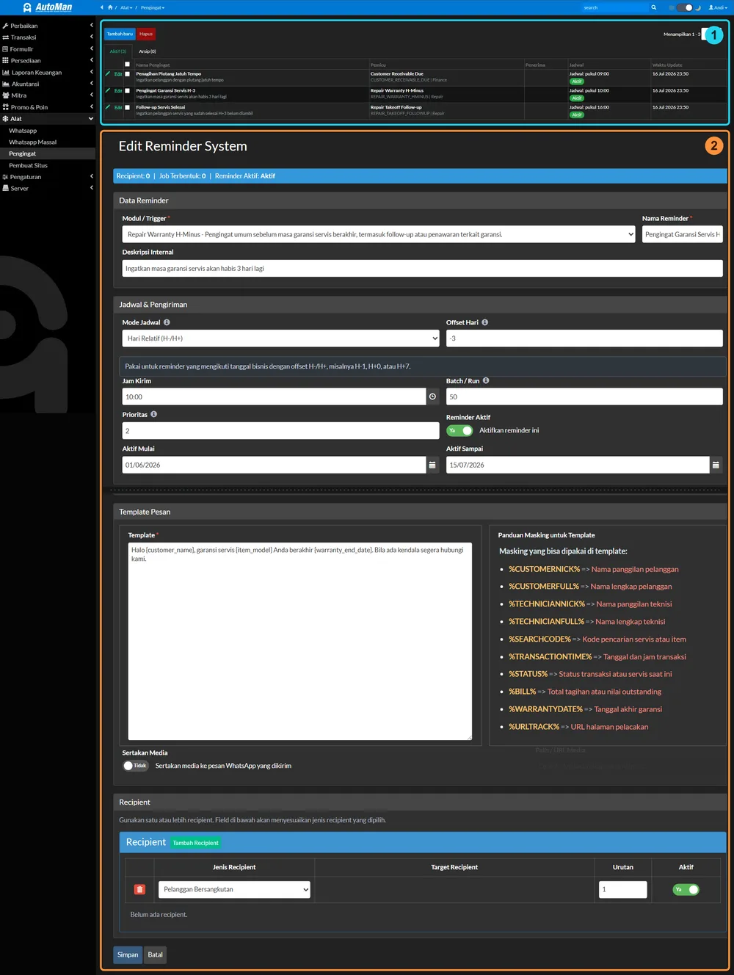The height and width of the screenshot is (975, 734).
Task: Tick checkbox for Penagihan Piutang Jatuh Tempo
Action: [127, 74]
